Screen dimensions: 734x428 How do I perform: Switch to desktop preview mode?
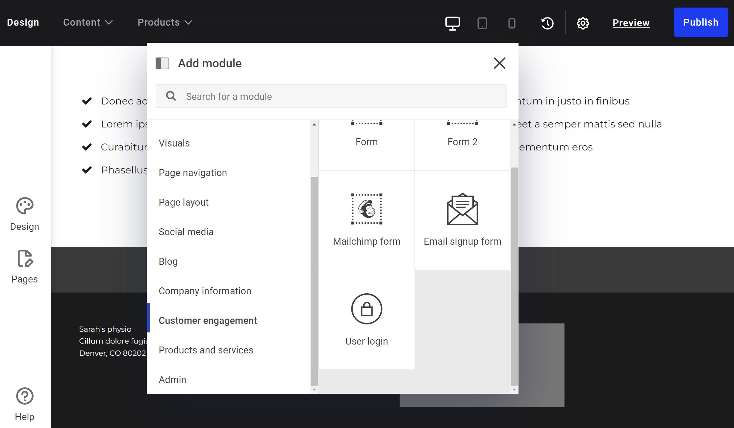[452, 23]
